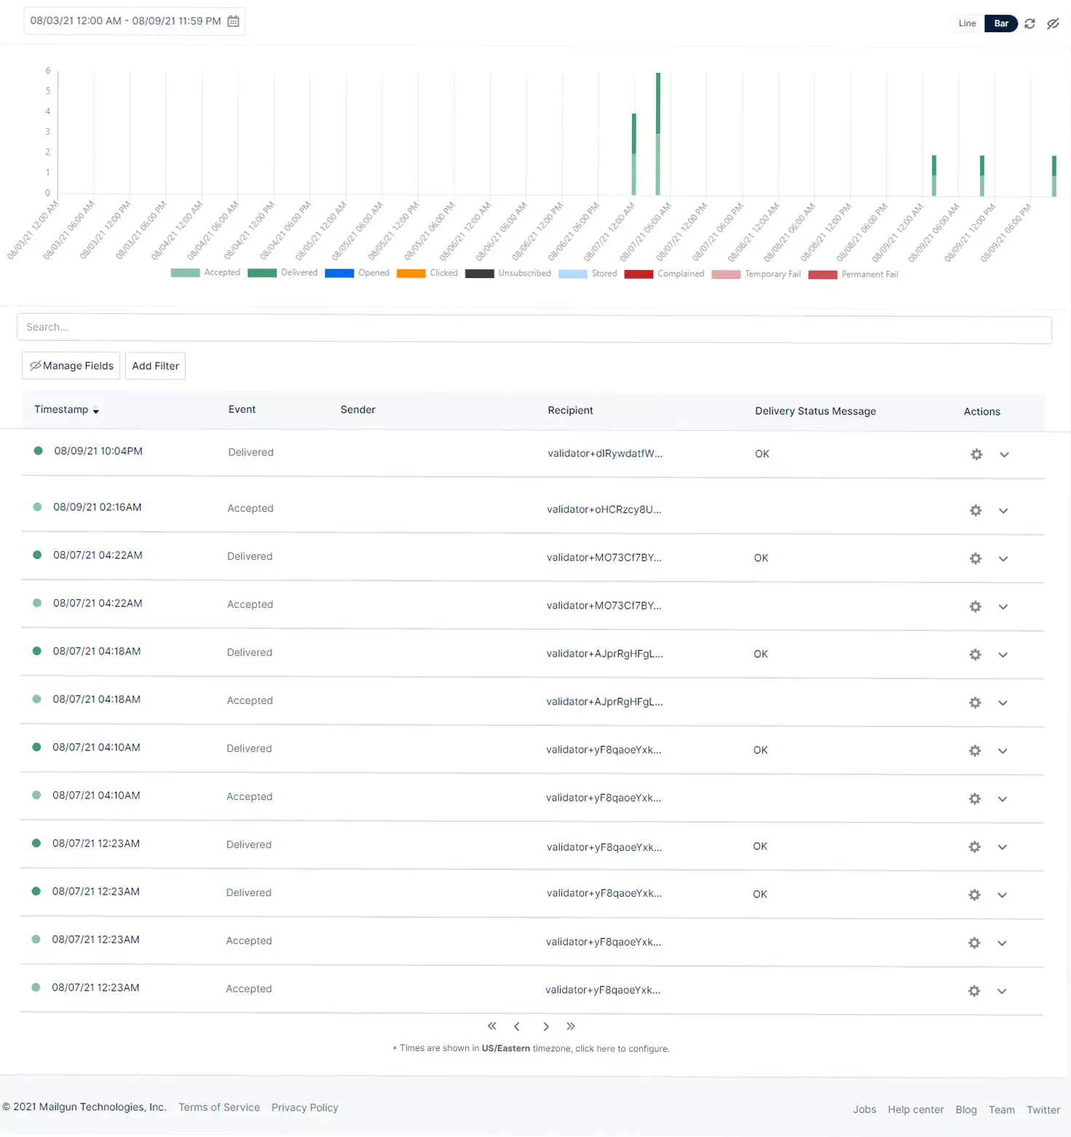This screenshot has height=1137, width=1071.
Task: Click into the Search logs field
Action: pyautogui.click(x=534, y=328)
